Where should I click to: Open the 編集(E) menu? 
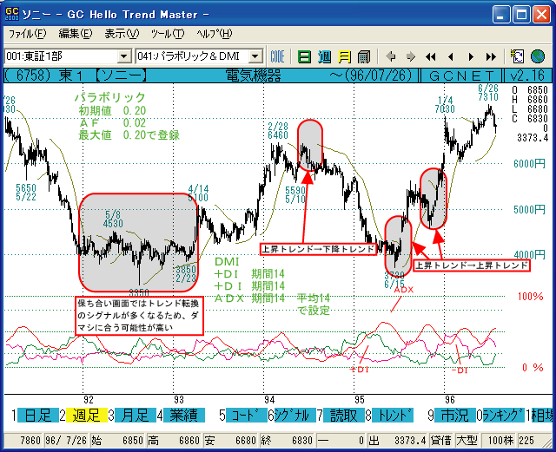(x=76, y=34)
